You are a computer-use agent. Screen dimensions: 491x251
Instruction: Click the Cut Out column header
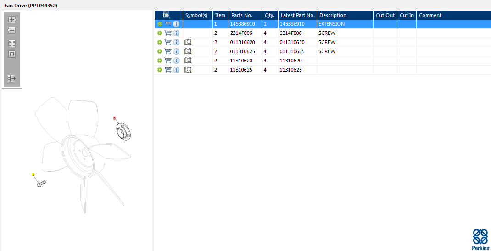coord(385,15)
